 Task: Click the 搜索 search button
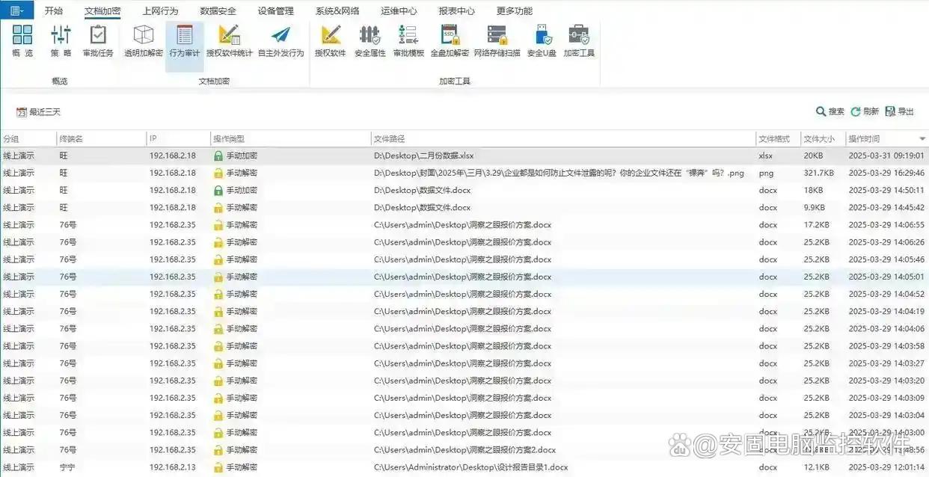click(830, 111)
